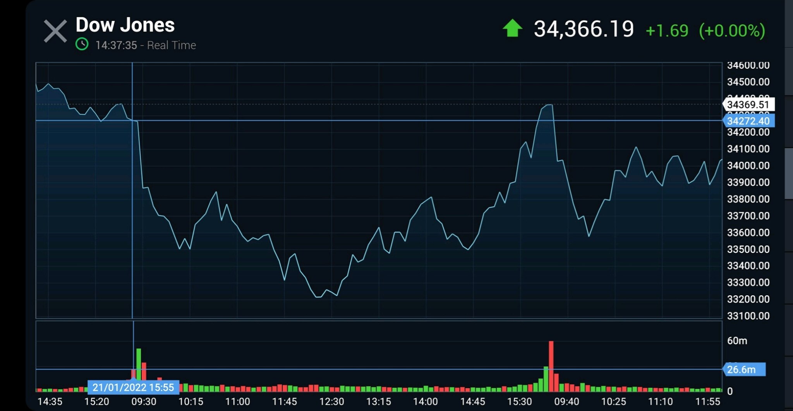Click the 26.6m volume crosshair label
This screenshot has width=793, height=411.
coord(744,369)
